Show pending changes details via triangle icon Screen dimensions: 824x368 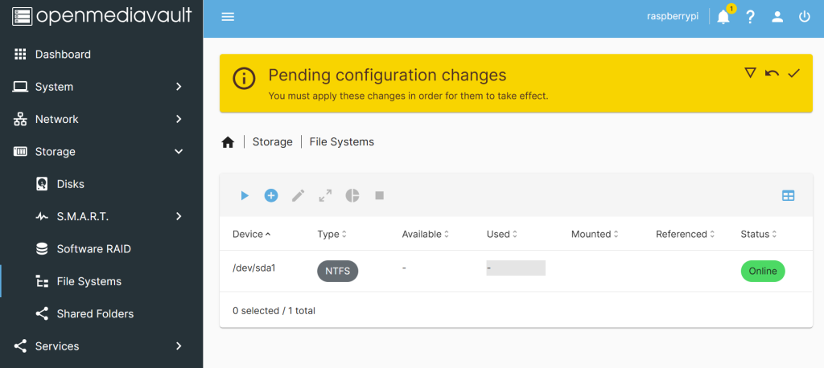click(751, 73)
